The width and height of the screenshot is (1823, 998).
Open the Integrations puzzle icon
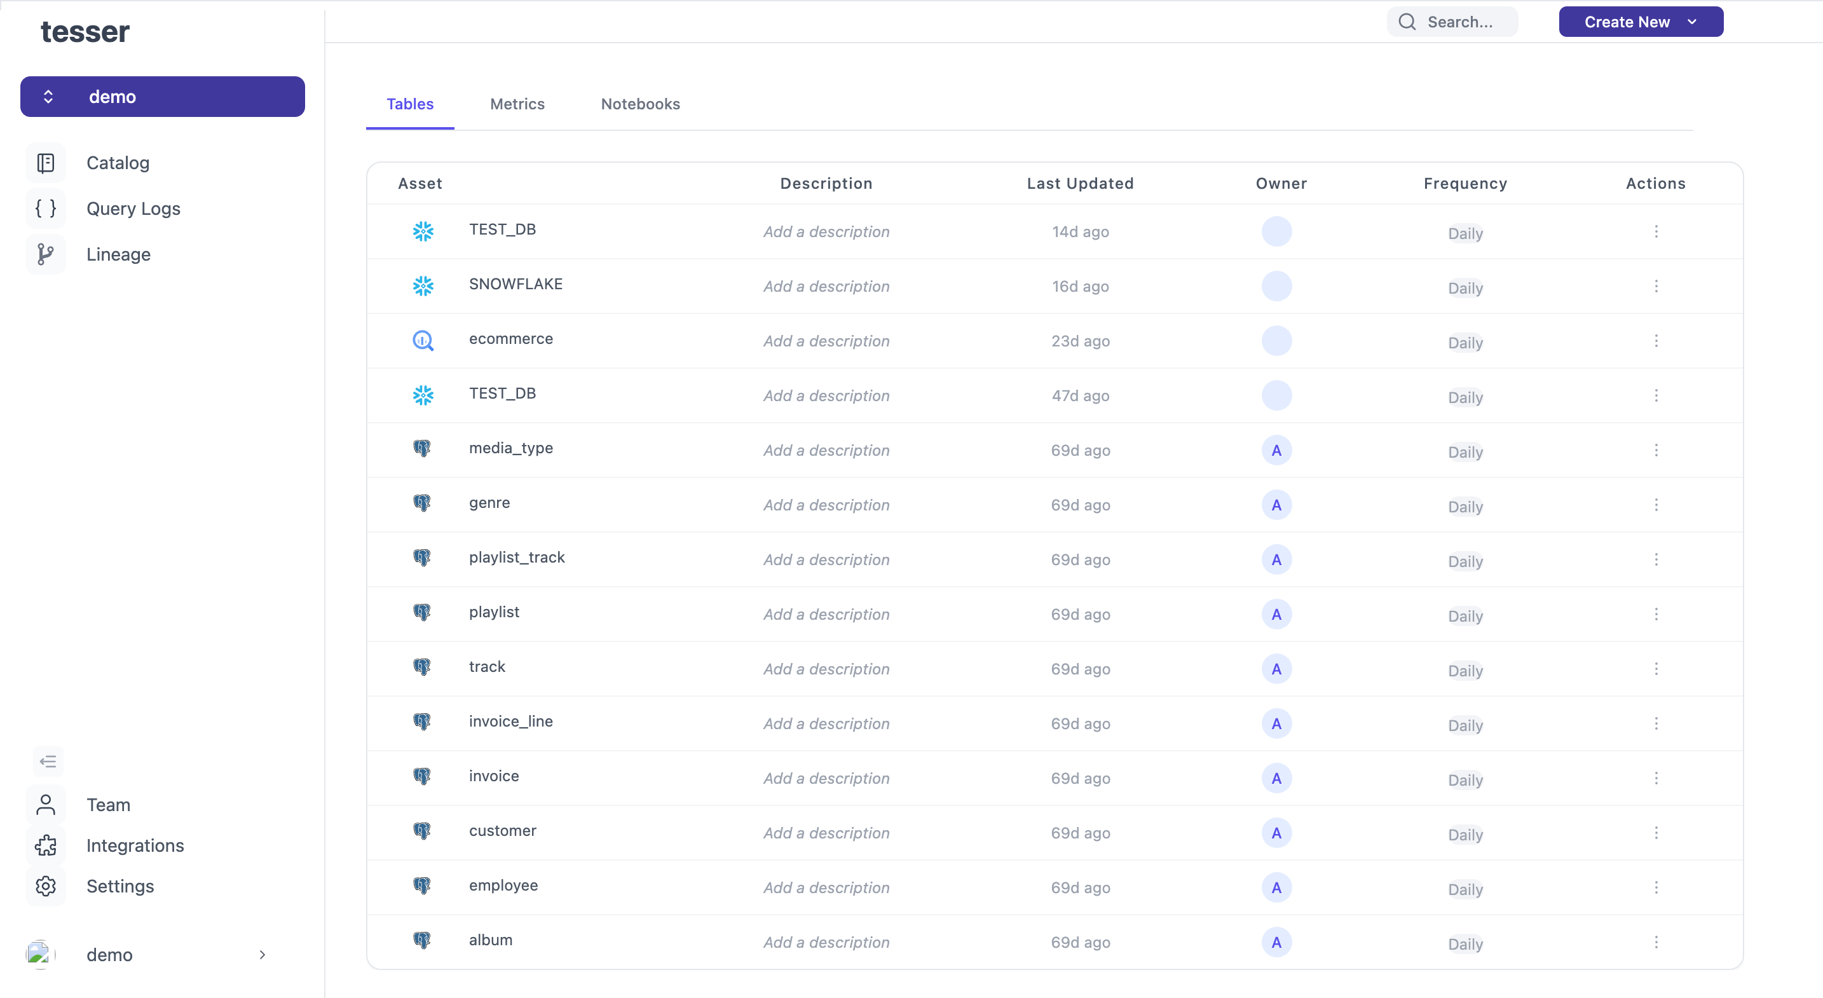pos(45,845)
